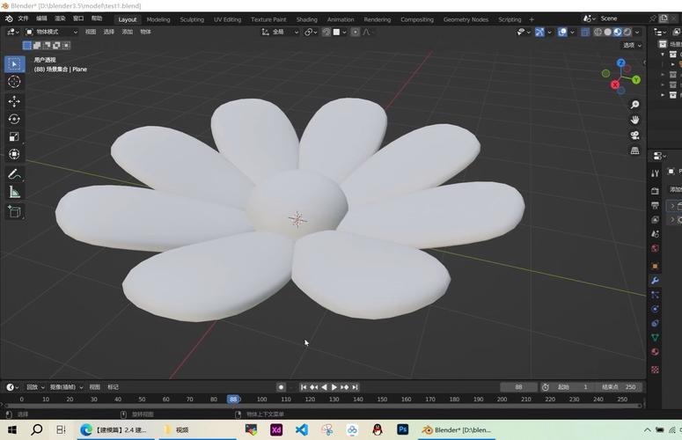Toggle timeline auto keying record button
Viewport: 682px width, 440px height.
[x=281, y=387]
